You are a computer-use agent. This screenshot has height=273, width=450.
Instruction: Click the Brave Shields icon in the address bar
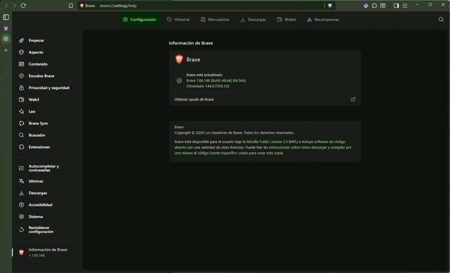click(x=330, y=6)
